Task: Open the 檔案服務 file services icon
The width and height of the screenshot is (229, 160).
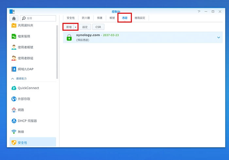Action: (x=14, y=36)
